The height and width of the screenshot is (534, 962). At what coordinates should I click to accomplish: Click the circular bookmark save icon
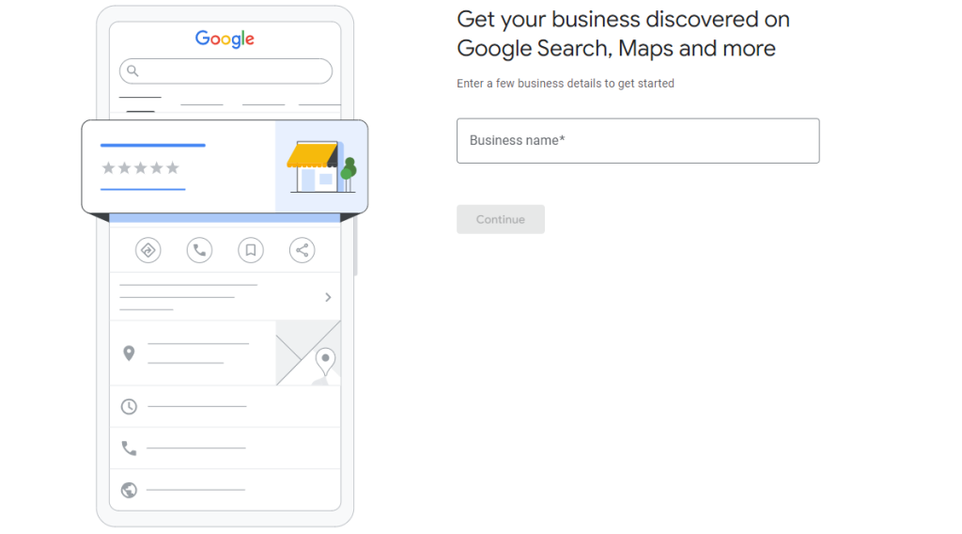[250, 250]
